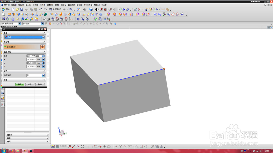The height and width of the screenshot is (153, 273).
Task: Click the blue cube icon at the selection bar end
Action: 115,24
